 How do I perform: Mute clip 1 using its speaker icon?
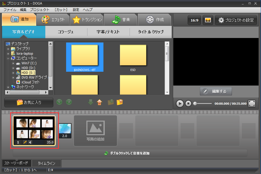pyautogui.click(x=30, y=142)
